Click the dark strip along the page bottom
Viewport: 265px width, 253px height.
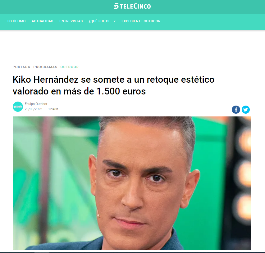click(x=132, y=252)
